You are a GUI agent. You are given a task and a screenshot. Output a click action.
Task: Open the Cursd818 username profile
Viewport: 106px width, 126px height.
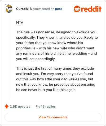coord(24,9)
